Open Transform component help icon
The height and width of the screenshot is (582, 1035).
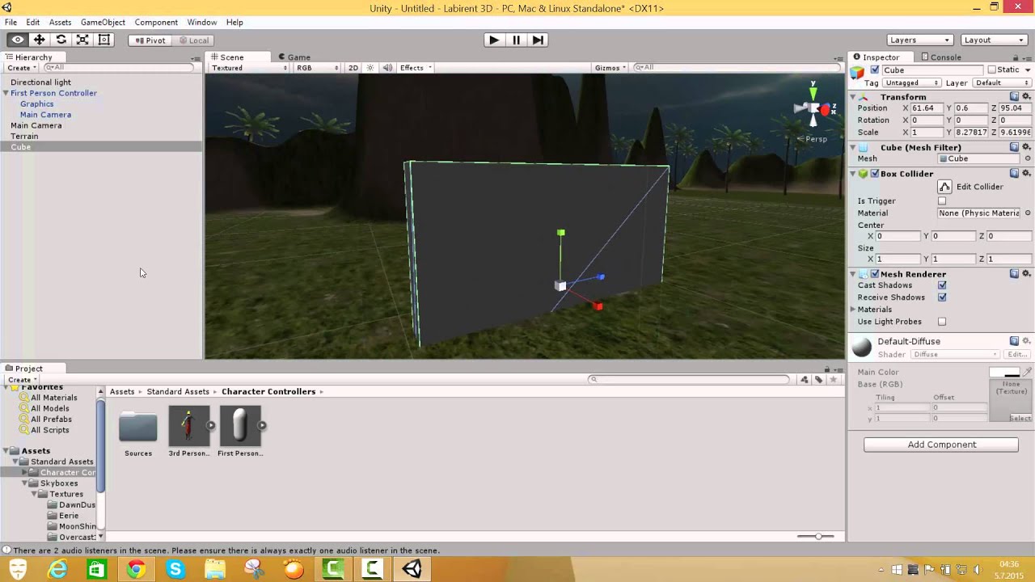pyautogui.click(x=1014, y=97)
